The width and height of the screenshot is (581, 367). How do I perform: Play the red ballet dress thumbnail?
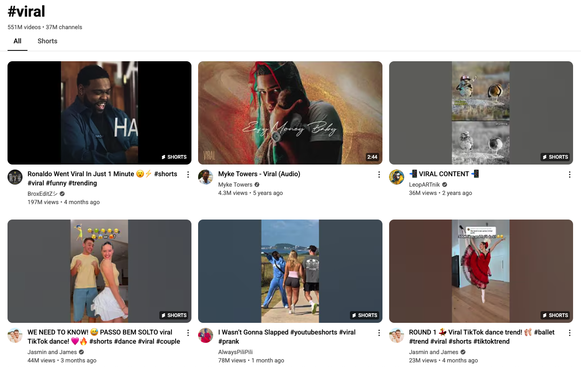tap(481, 271)
